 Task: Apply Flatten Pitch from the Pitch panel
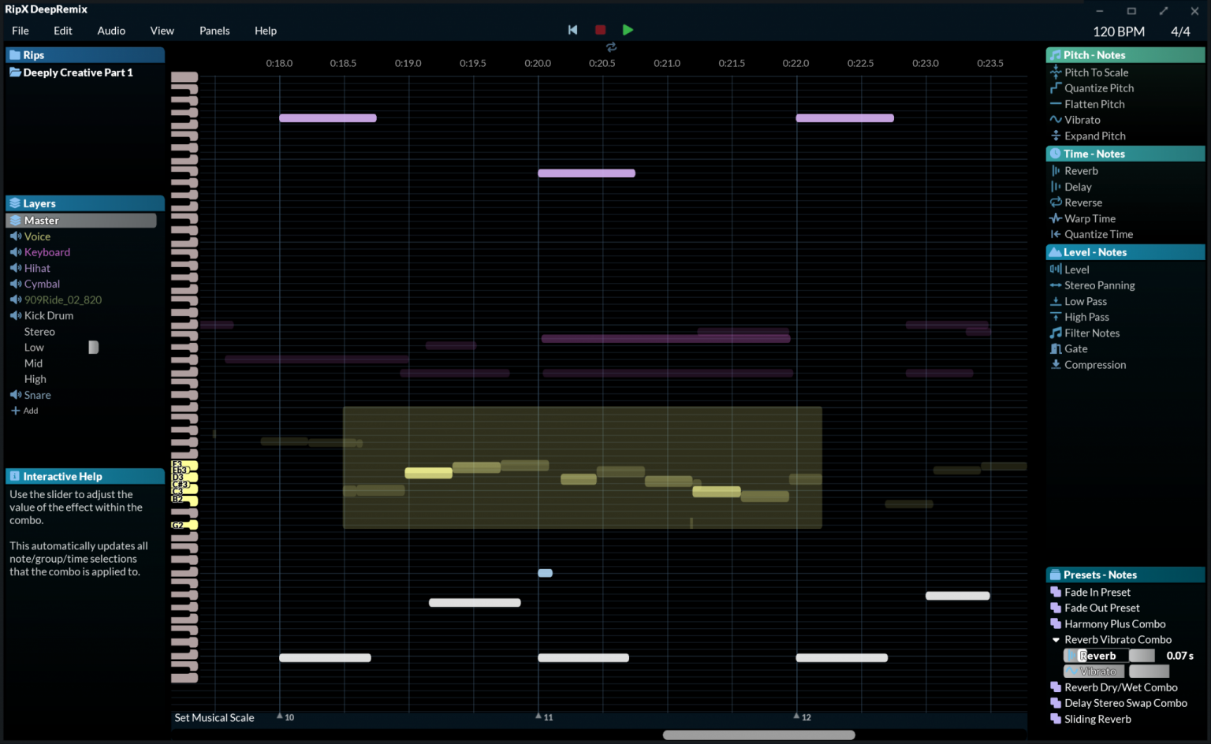click(1094, 103)
